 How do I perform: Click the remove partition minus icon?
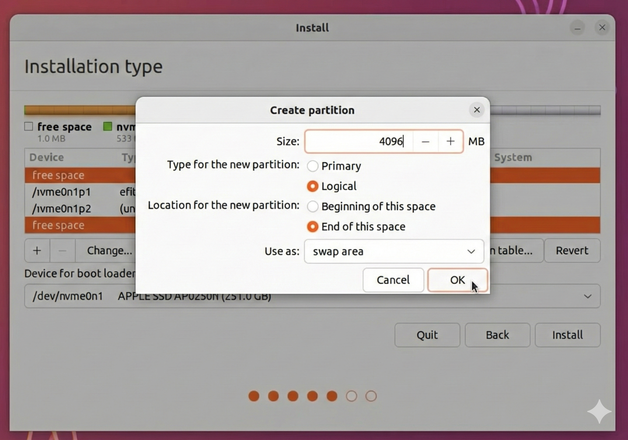(62, 250)
